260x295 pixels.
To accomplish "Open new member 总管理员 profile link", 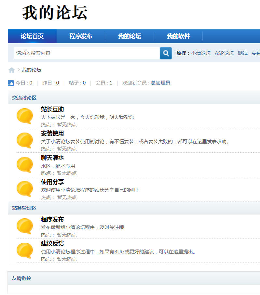I will coord(160,83).
